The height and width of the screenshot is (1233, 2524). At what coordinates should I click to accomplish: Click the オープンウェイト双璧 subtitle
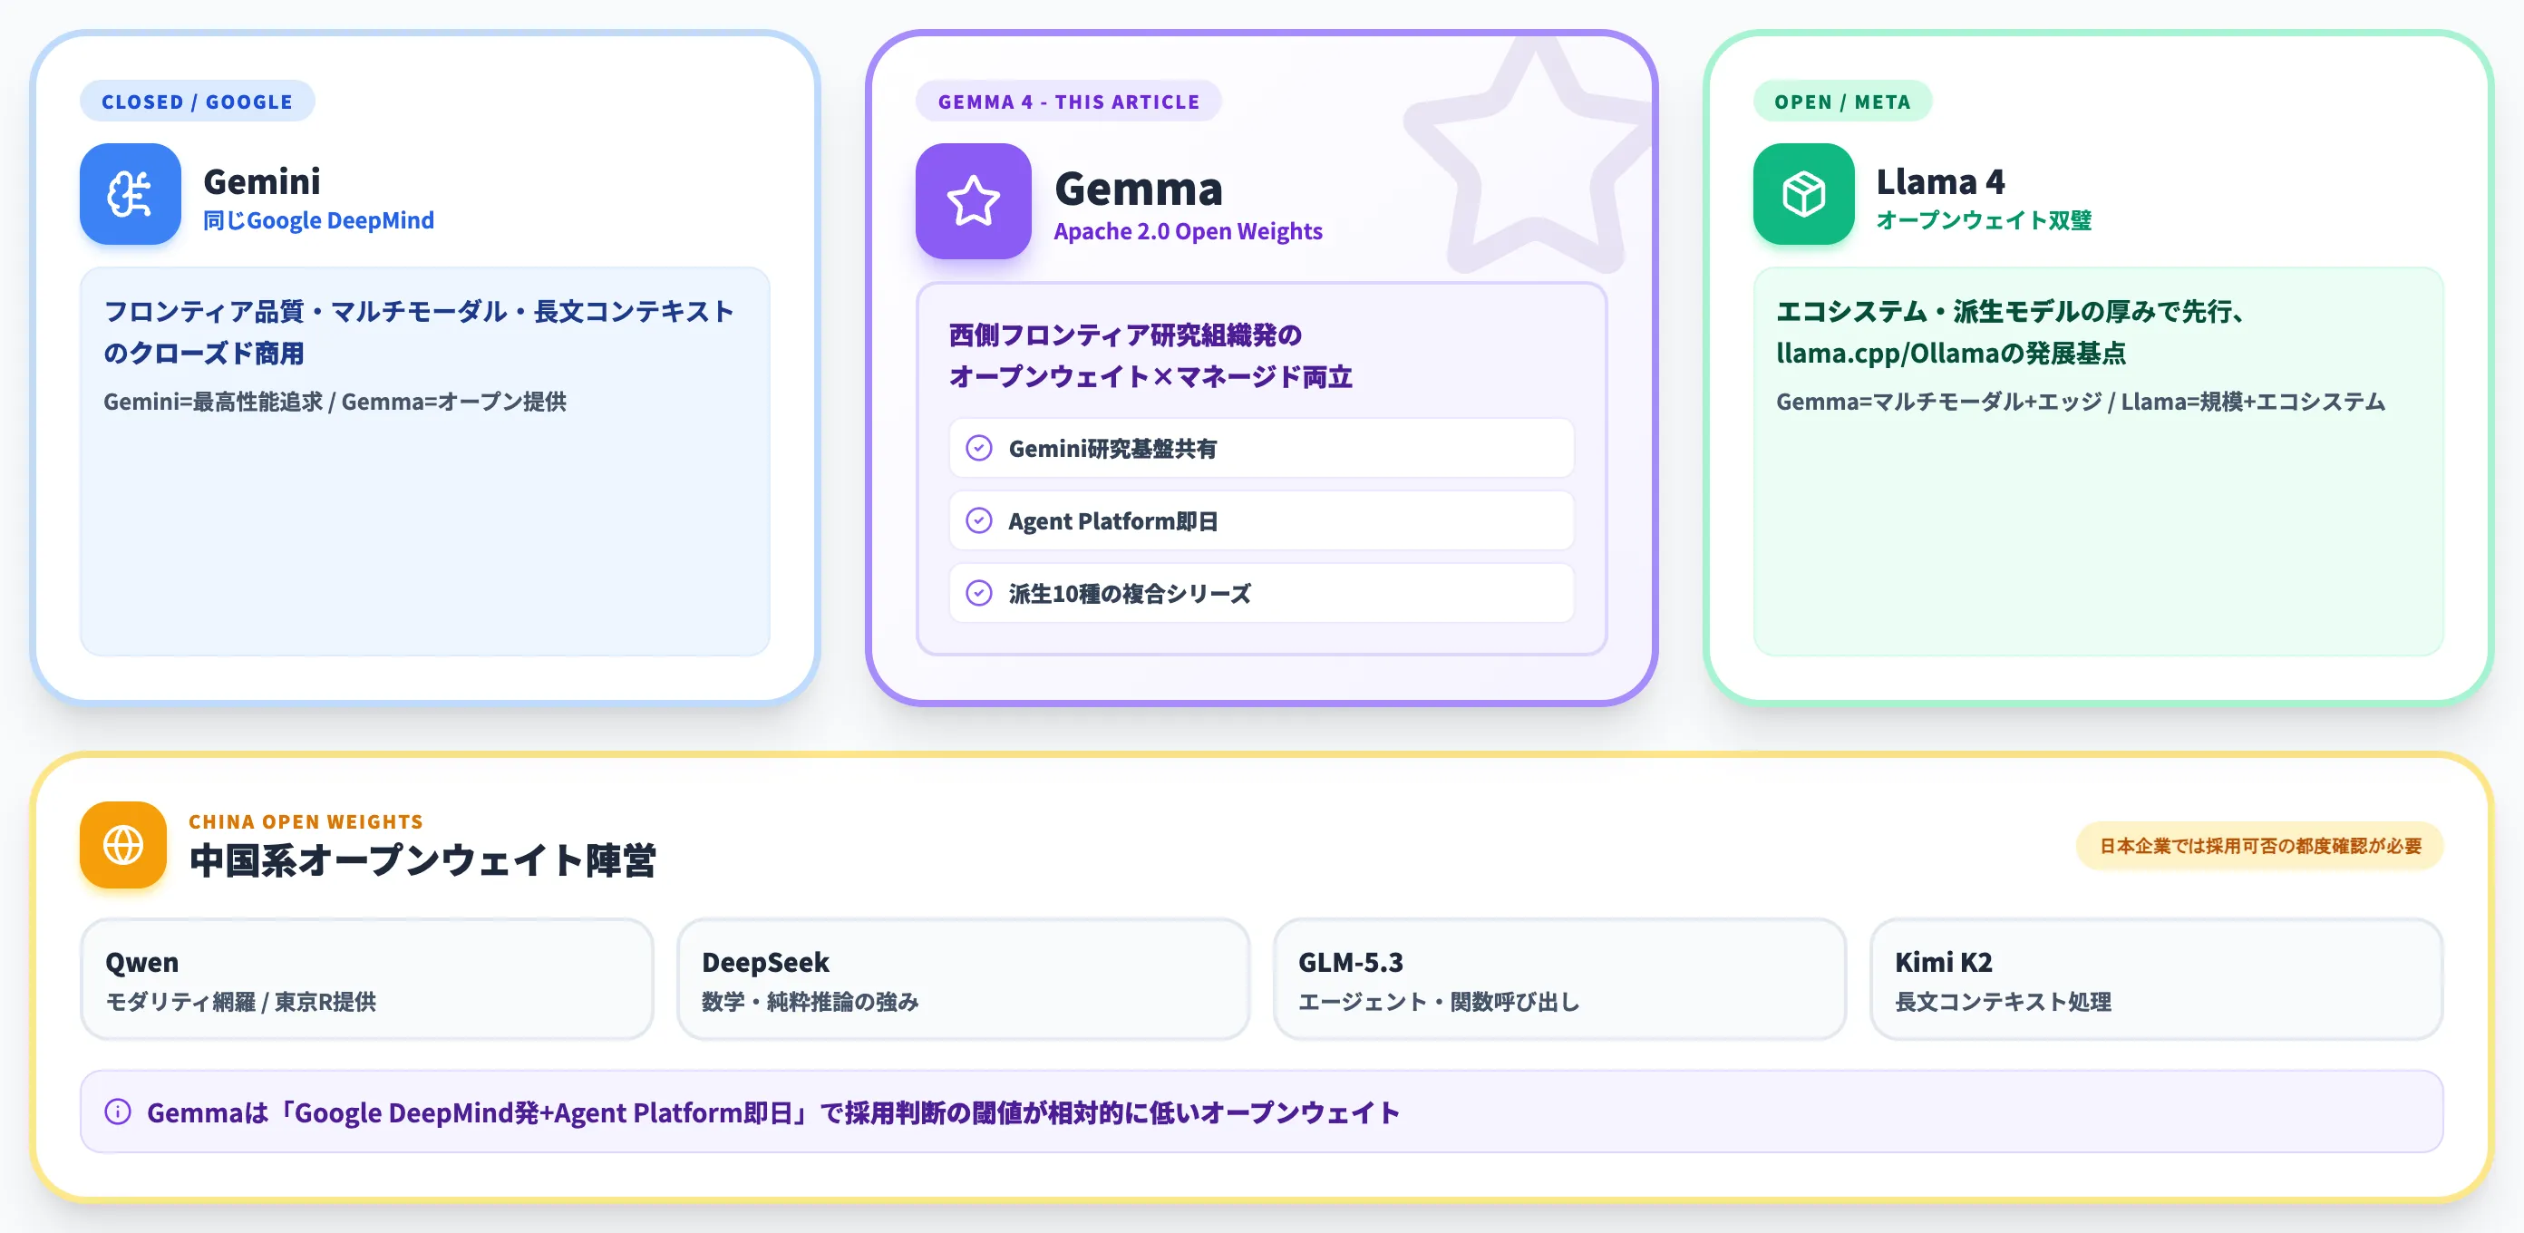[1985, 220]
